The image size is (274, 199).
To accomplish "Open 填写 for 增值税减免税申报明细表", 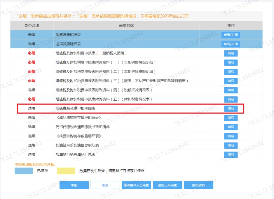I will (x=231, y=109).
